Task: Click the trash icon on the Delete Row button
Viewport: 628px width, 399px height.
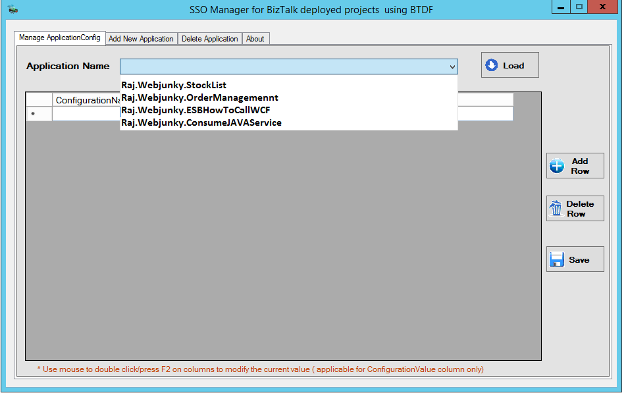Action: (557, 207)
